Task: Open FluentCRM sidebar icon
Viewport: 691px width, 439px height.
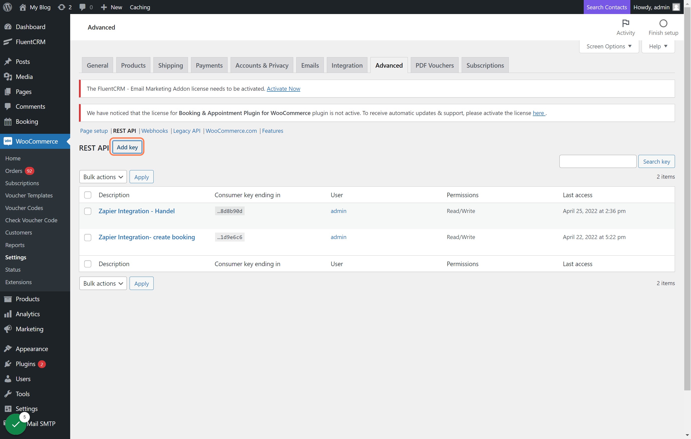Action: click(8, 42)
